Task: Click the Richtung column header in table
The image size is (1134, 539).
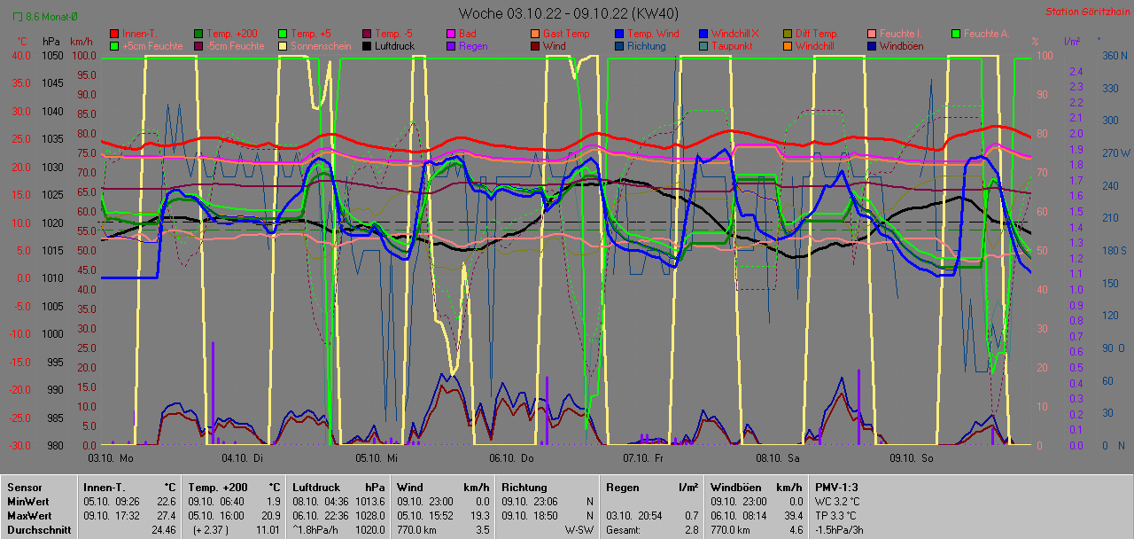Action: (524, 487)
